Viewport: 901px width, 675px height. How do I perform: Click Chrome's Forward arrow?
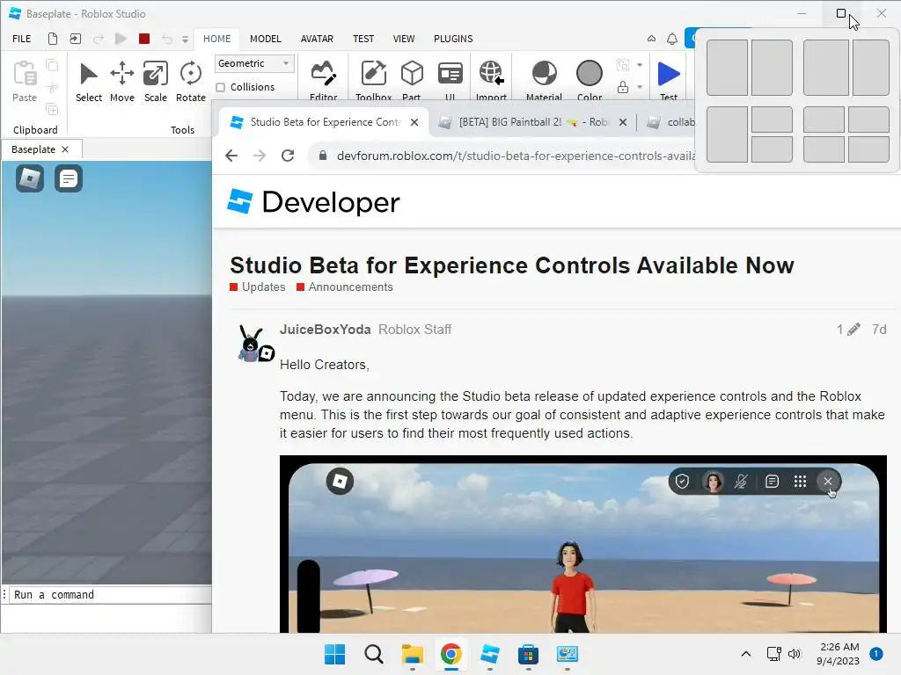pos(260,156)
